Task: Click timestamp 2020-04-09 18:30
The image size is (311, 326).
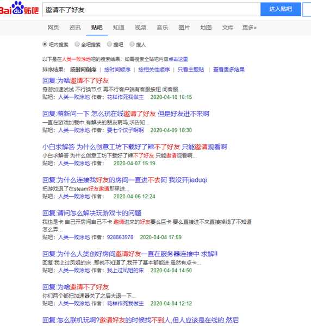Action: coord(171,130)
